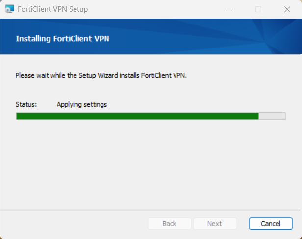
Task: Click empty title bar space beside the title
Action: pyautogui.click(x=157, y=9)
